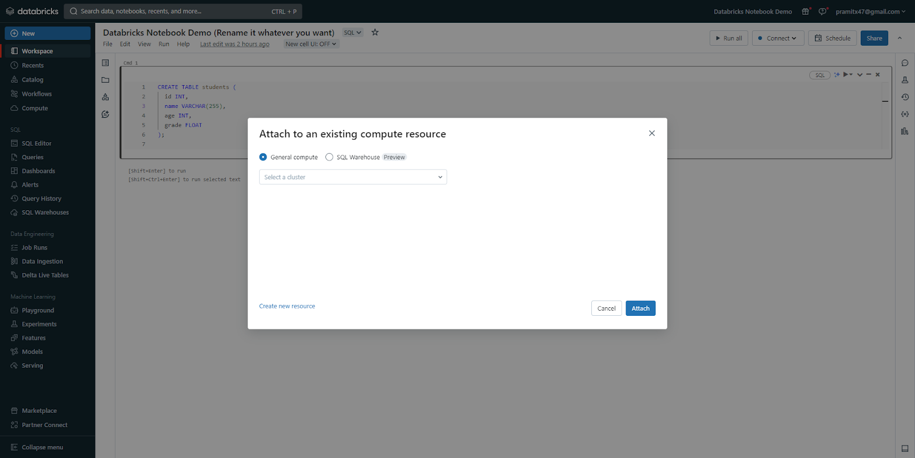Star the notebook as favorite
This screenshot has height=458, width=915.
click(x=375, y=33)
